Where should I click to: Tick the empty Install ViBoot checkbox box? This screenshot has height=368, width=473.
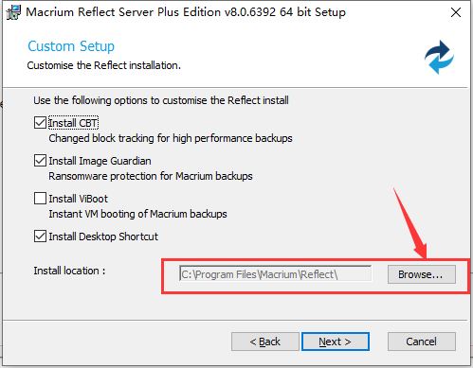(40, 199)
